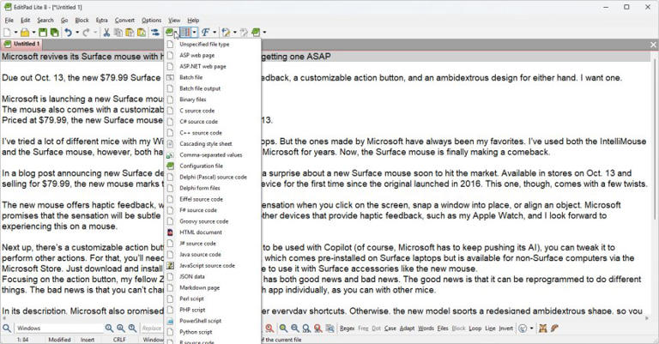This screenshot has width=659, height=344.
Task: Click the Save All icon
Action: [x=55, y=33]
